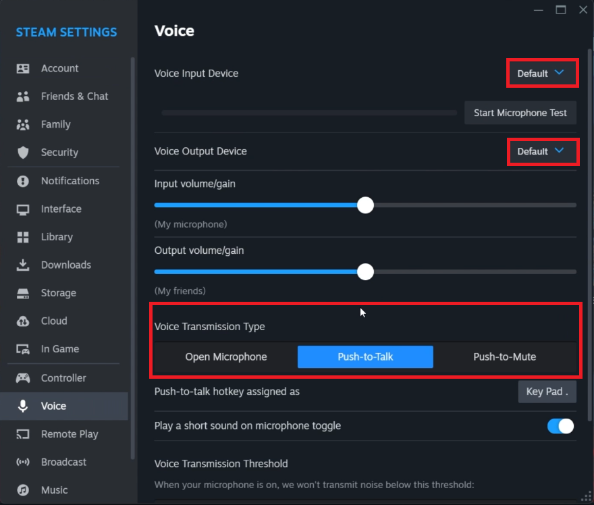Switch to Controller settings

63,378
